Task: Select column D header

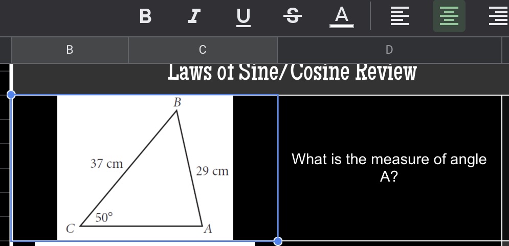Action: (389, 50)
